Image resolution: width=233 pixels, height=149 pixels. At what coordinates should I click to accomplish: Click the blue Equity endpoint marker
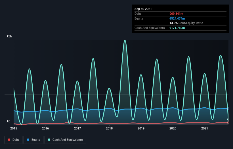(x=228, y=109)
